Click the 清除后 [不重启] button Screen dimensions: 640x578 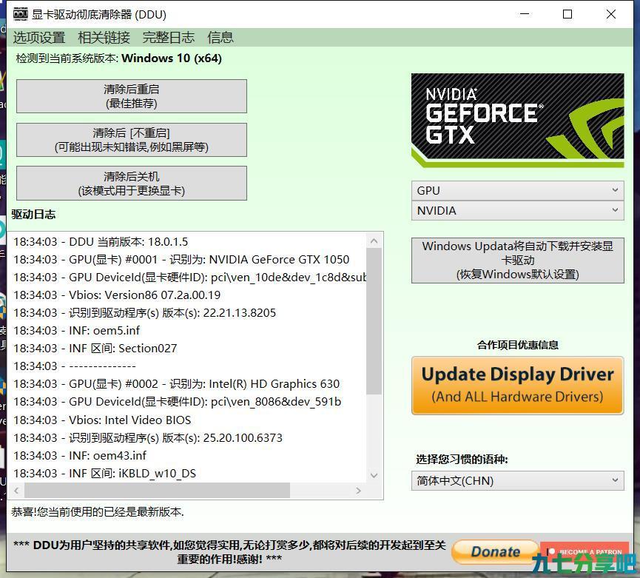point(132,140)
